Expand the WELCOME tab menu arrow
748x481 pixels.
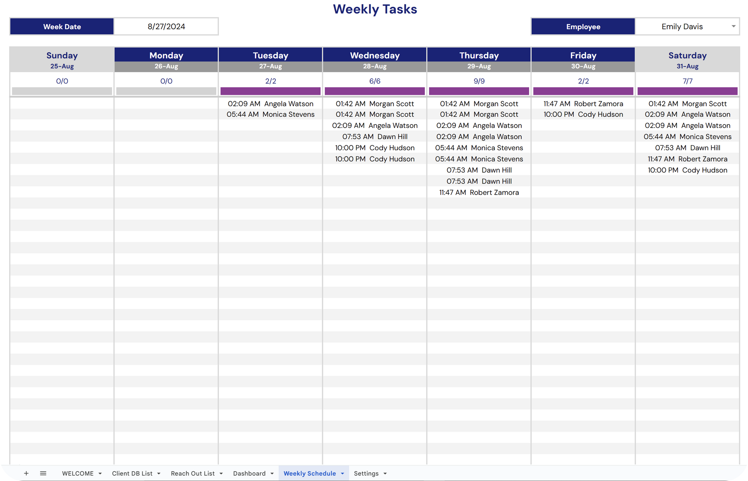point(100,474)
